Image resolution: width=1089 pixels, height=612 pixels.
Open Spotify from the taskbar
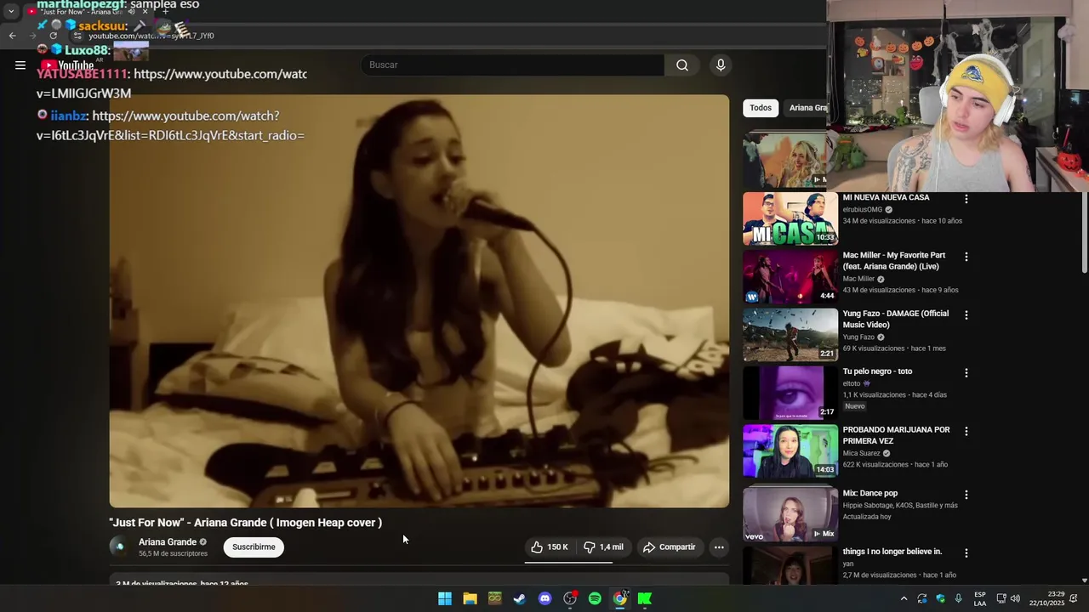(x=595, y=598)
